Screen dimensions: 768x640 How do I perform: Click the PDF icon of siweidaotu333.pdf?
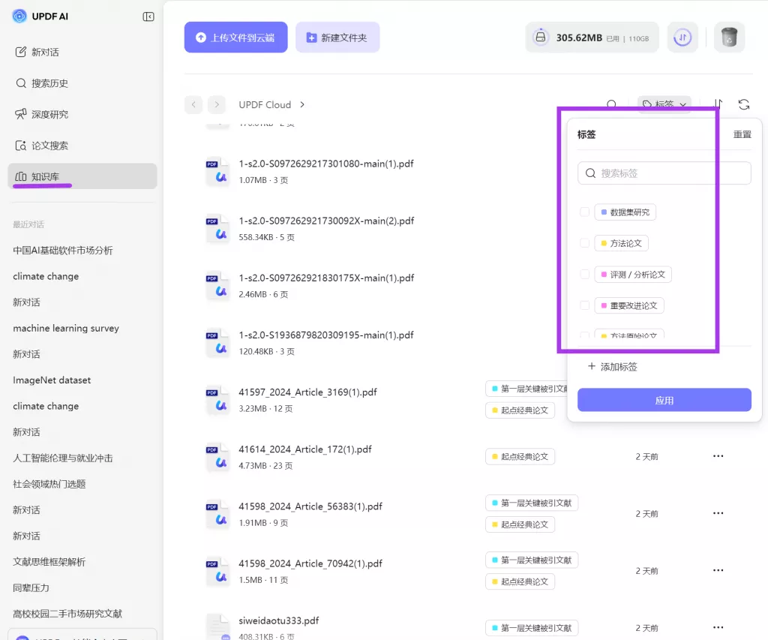(x=218, y=626)
